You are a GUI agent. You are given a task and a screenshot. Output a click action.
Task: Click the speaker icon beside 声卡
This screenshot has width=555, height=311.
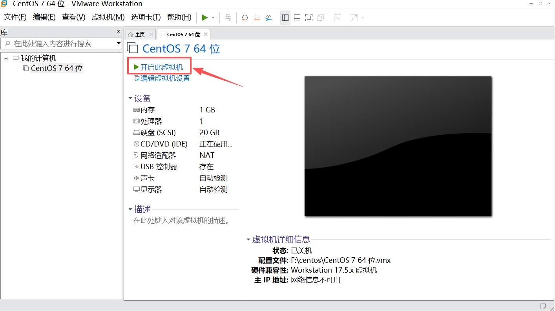[x=137, y=178]
